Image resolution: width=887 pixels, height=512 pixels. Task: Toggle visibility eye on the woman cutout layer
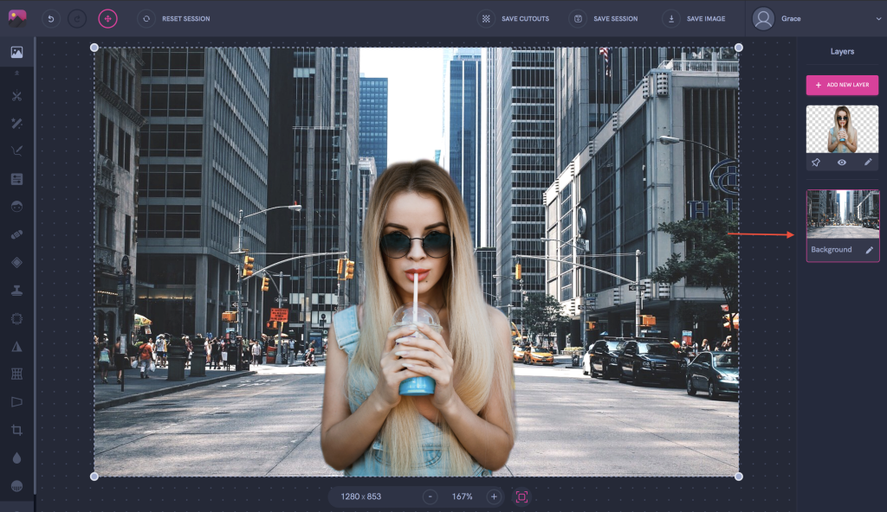[842, 162]
